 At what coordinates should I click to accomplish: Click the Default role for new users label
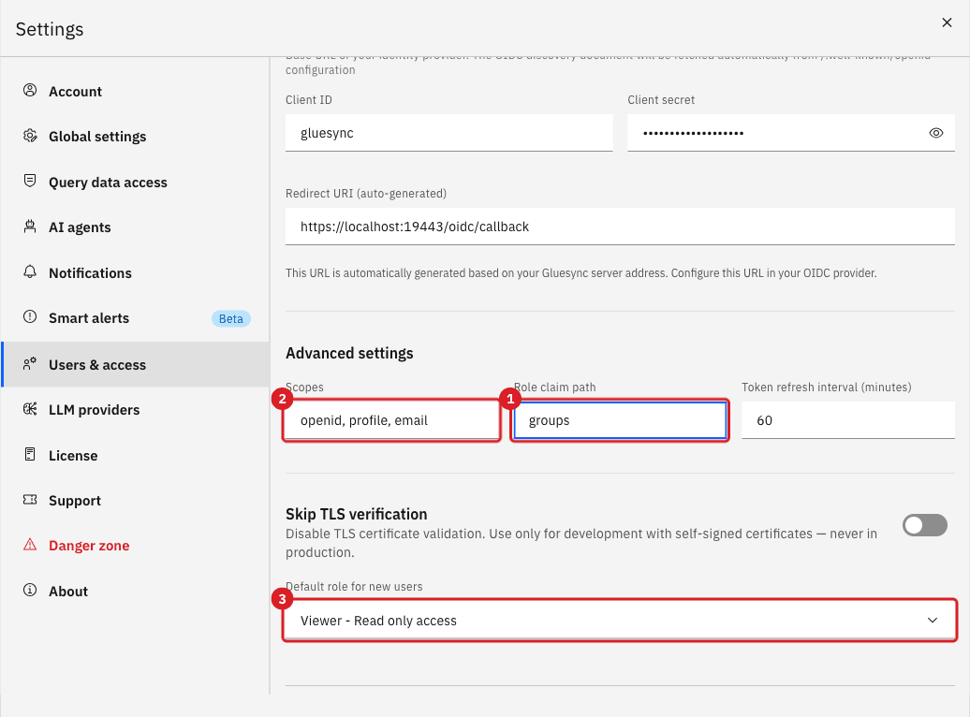(x=354, y=587)
